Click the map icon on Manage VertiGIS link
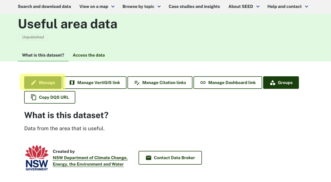Image resolution: width=331 pixels, height=182 pixels. click(72, 82)
